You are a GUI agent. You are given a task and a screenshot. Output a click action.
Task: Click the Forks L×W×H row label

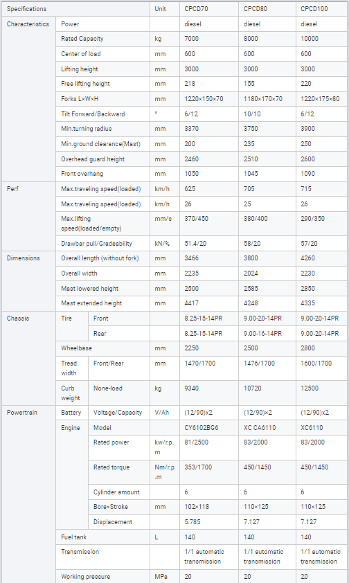(x=80, y=99)
